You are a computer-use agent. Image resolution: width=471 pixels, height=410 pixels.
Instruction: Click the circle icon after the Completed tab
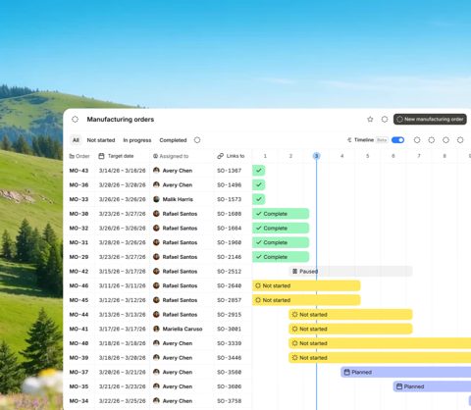[197, 140]
